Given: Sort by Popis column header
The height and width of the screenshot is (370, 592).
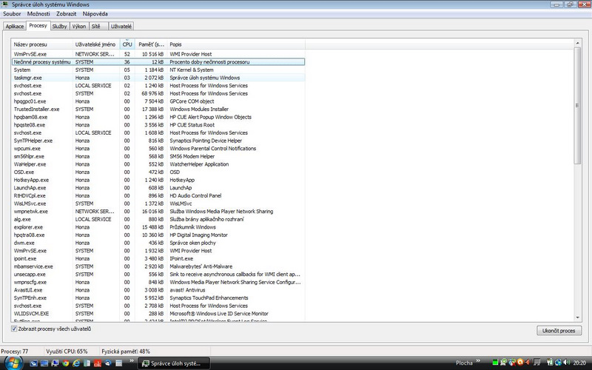Looking at the screenshot, I should tap(235, 44).
